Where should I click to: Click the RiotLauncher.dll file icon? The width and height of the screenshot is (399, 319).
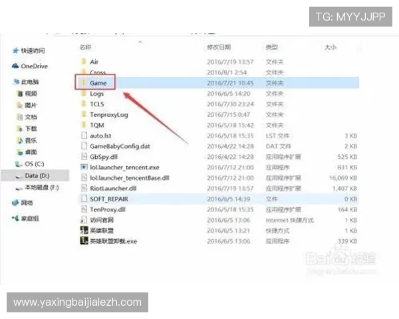click(x=84, y=188)
